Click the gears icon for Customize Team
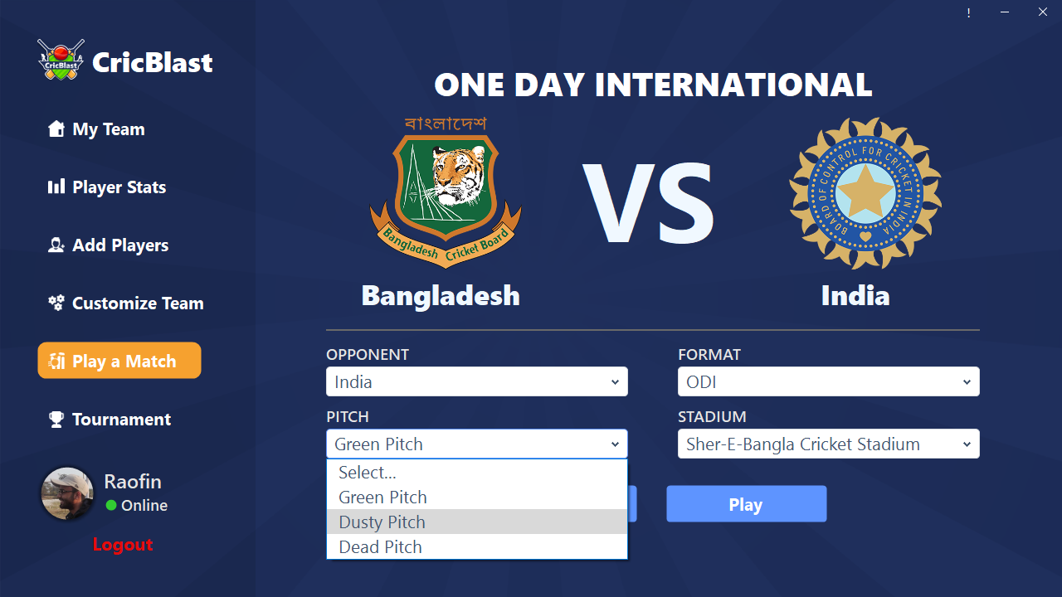 tap(56, 303)
